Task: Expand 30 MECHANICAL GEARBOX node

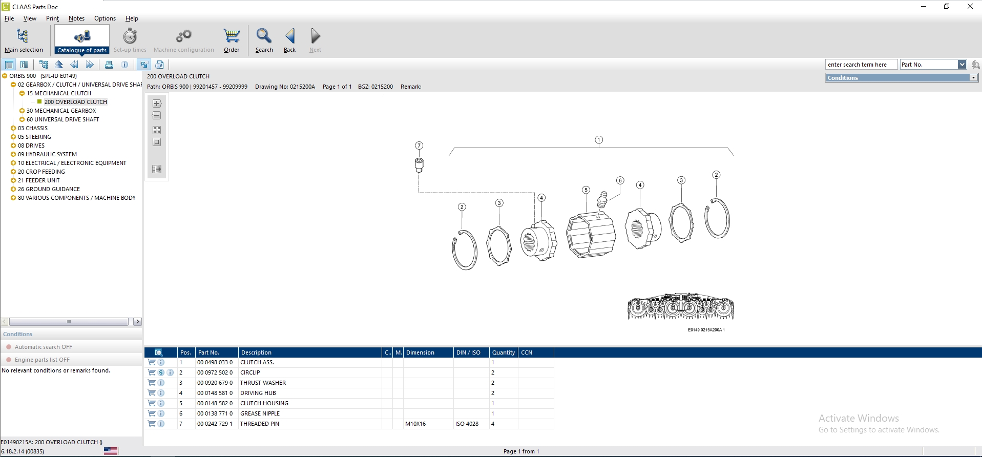Action: tap(22, 111)
